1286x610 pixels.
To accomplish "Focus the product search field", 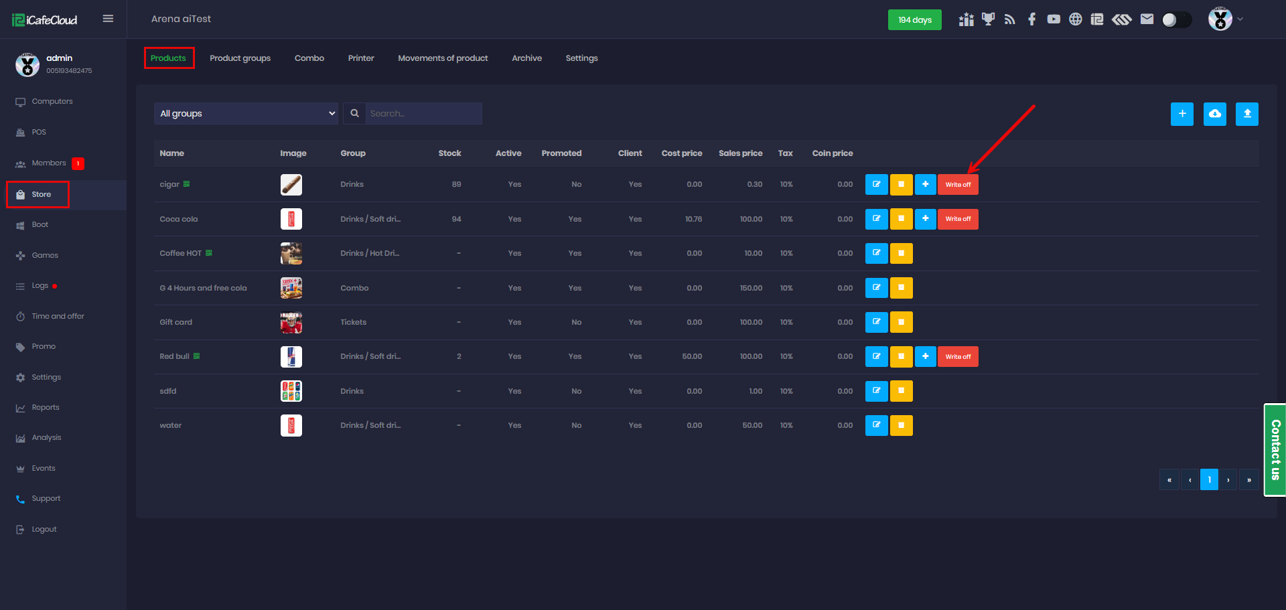I will (423, 114).
